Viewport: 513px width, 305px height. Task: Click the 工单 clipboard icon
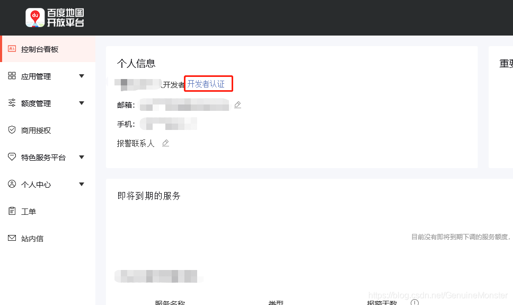[x=12, y=211]
